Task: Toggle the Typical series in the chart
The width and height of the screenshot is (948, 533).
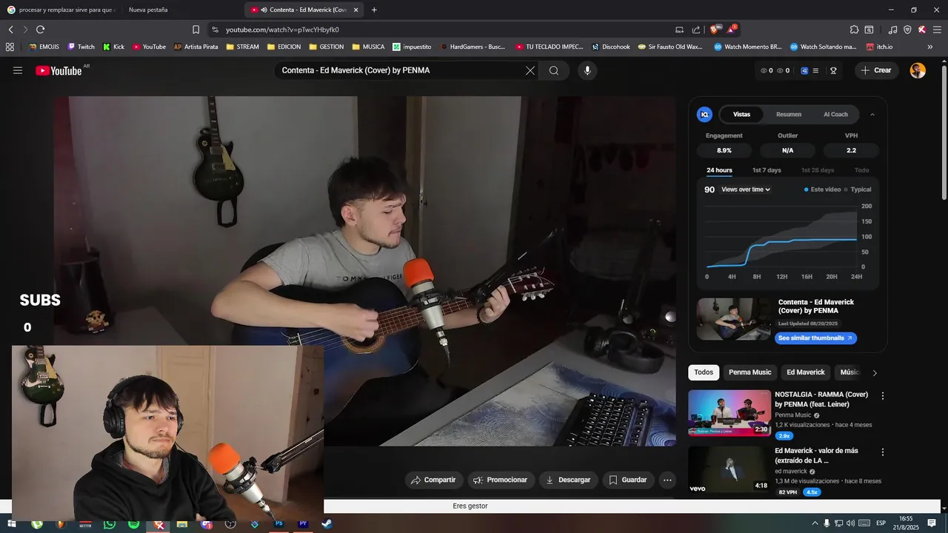Action: [x=858, y=190]
